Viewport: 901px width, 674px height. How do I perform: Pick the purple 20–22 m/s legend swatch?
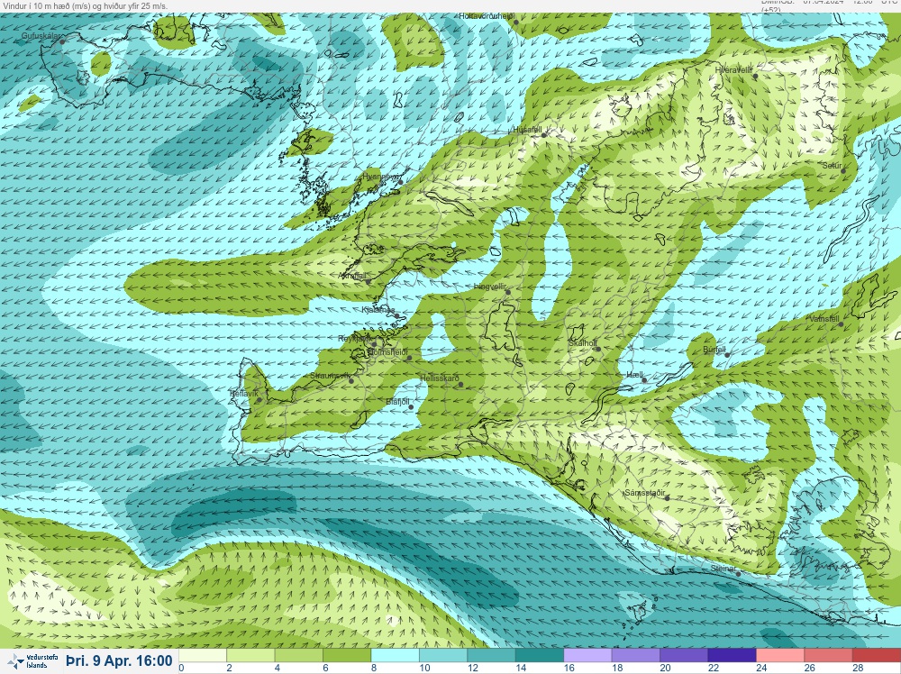(684, 656)
